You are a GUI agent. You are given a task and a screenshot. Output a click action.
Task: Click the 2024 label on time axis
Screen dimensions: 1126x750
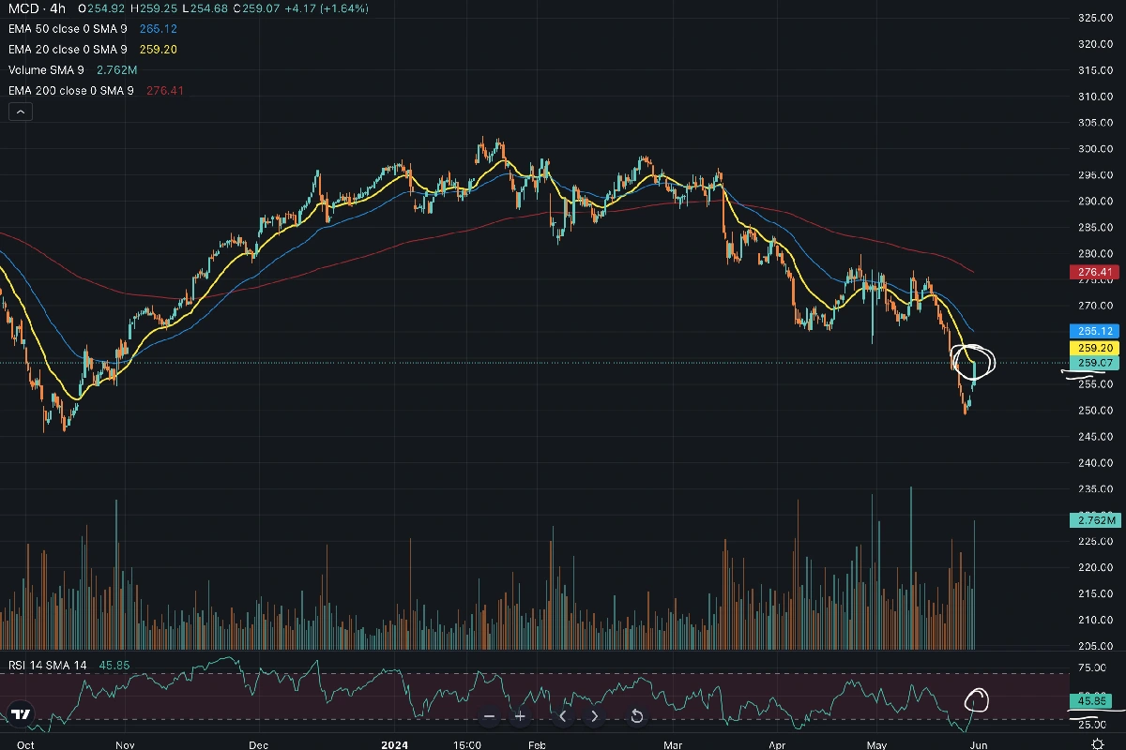click(x=396, y=744)
